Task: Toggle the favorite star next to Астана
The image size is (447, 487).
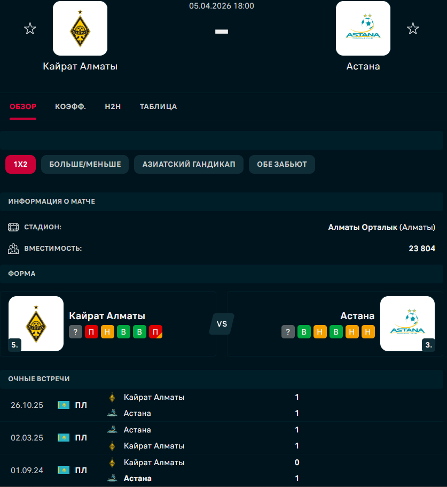Action: click(x=413, y=29)
